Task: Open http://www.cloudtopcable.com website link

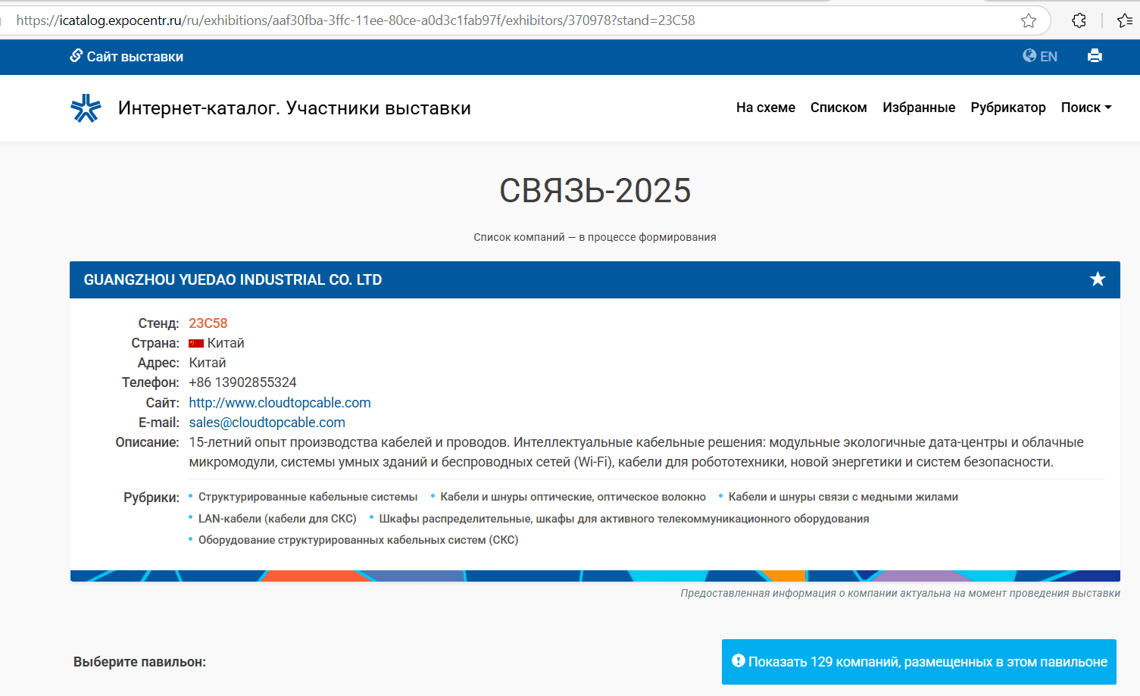Action: (280, 403)
